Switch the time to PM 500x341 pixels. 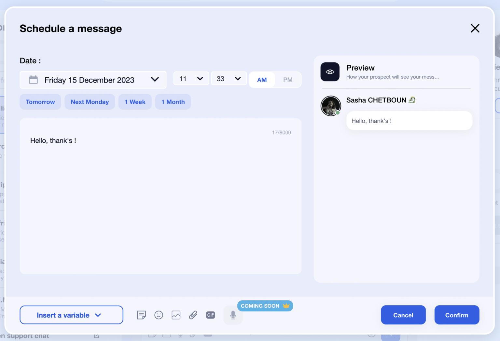click(287, 80)
